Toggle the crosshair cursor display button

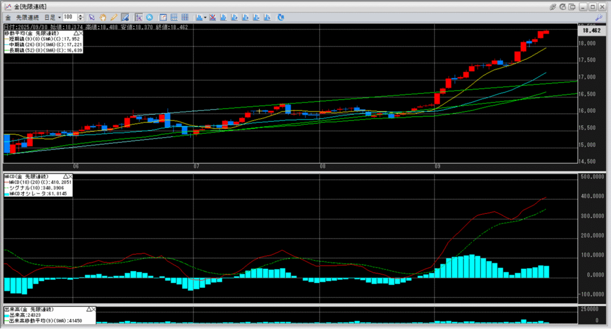click(138, 17)
